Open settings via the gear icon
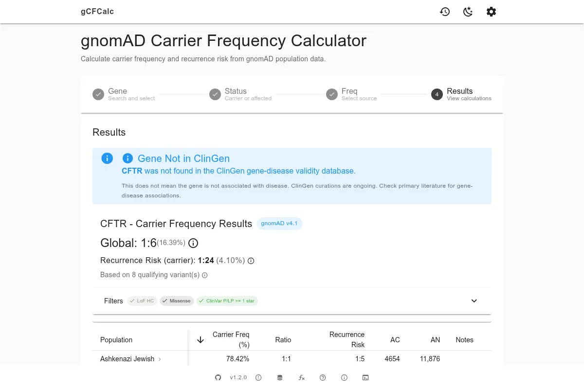This screenshot has width=584, height=389. (491, 12)
